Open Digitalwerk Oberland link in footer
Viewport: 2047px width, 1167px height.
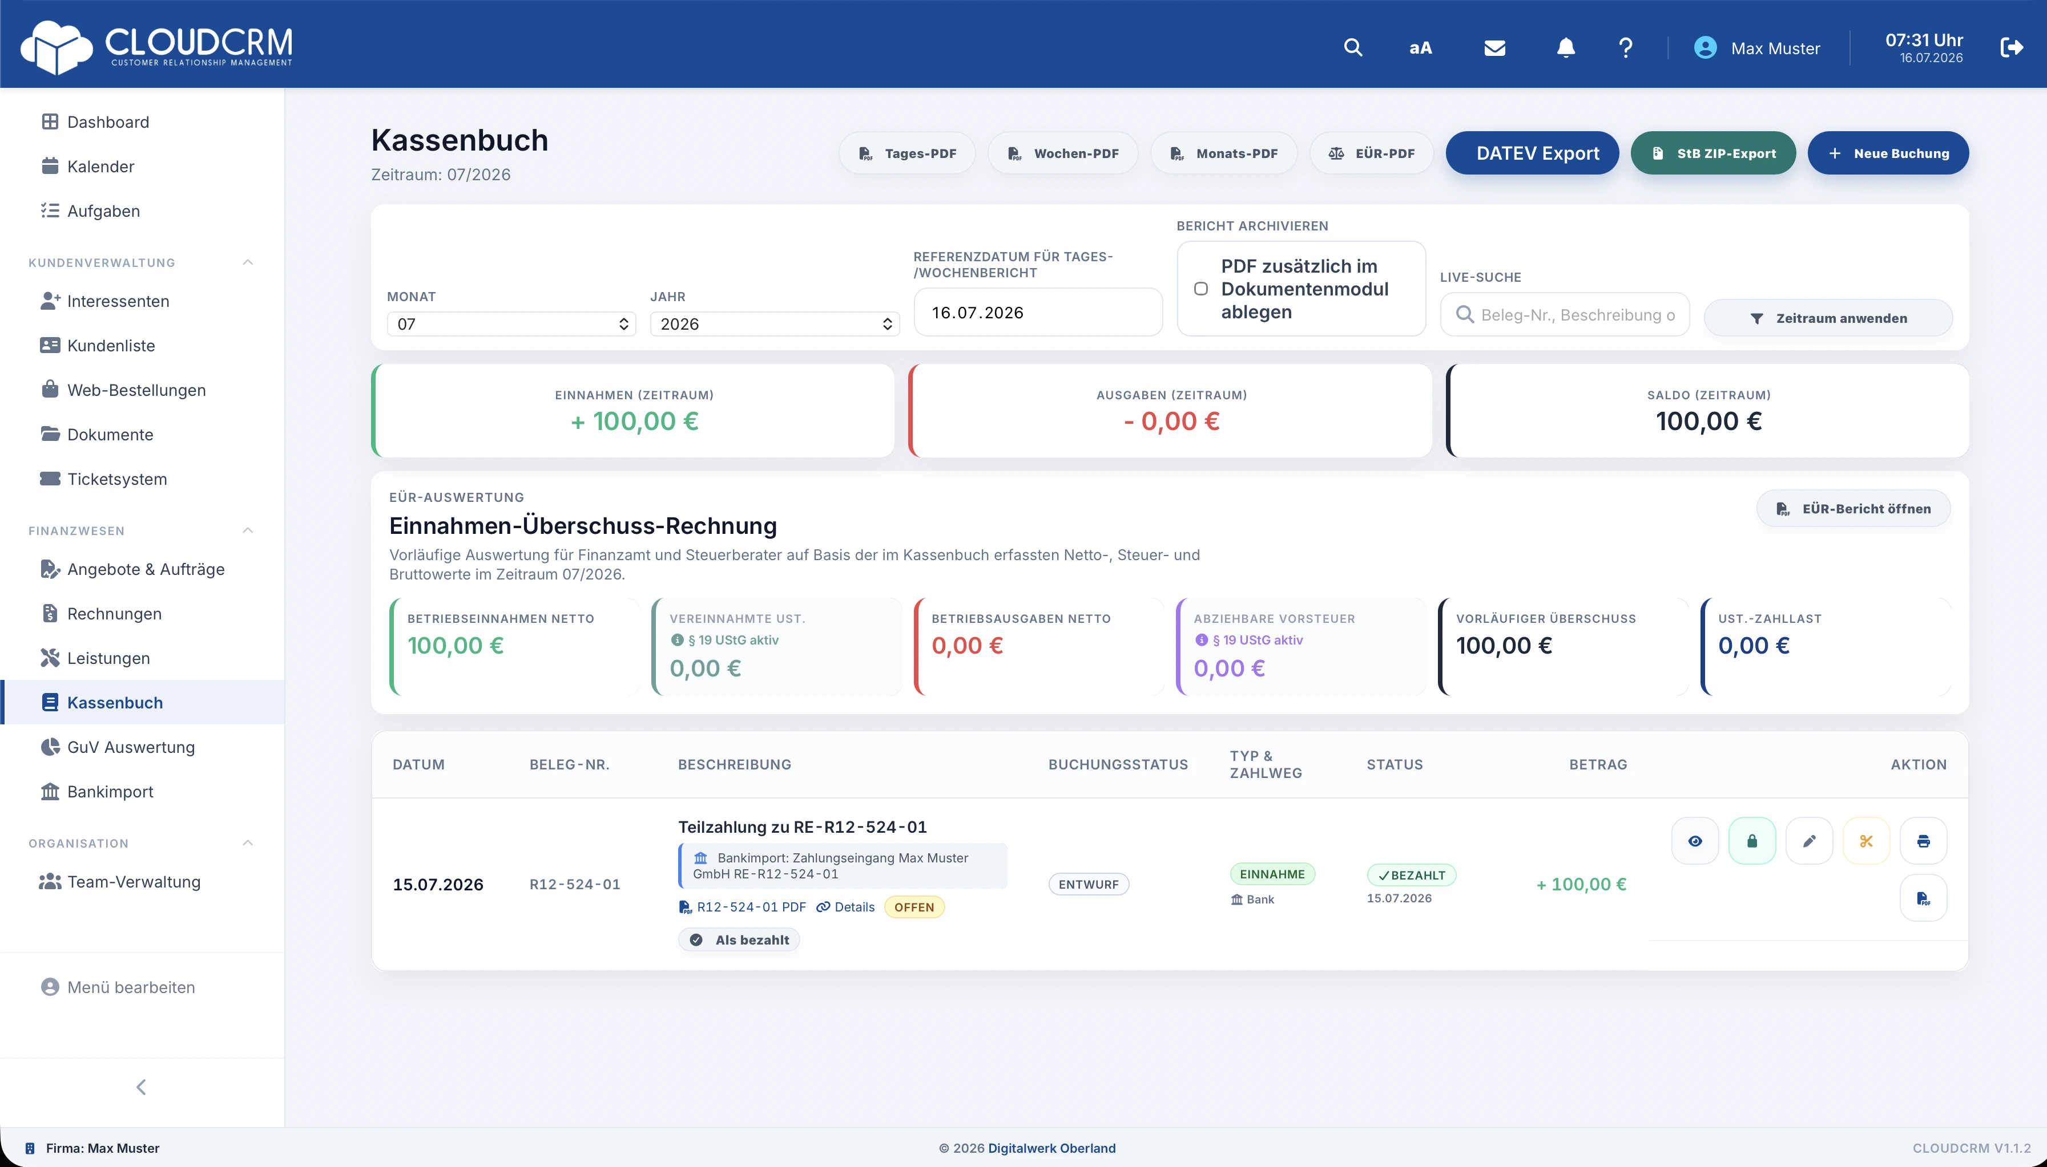coord(1051,1148)
